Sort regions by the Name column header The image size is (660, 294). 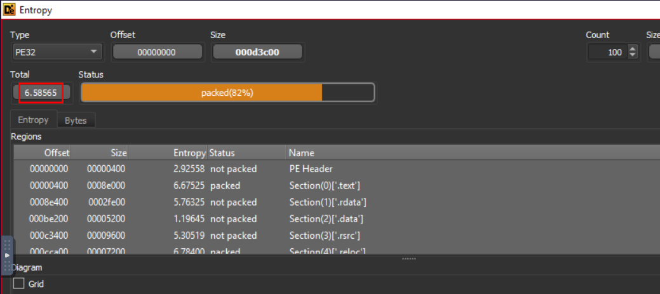(x=301, y=153)
